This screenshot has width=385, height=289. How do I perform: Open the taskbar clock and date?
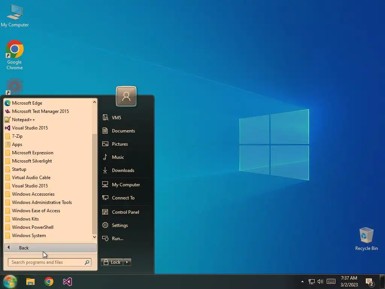(x=349, y=281)
